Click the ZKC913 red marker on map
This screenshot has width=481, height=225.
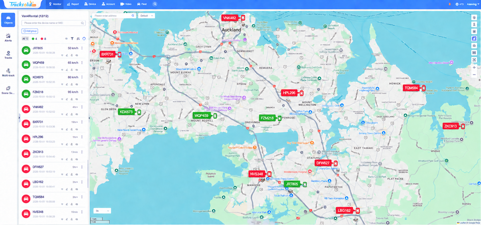(454, 126)
